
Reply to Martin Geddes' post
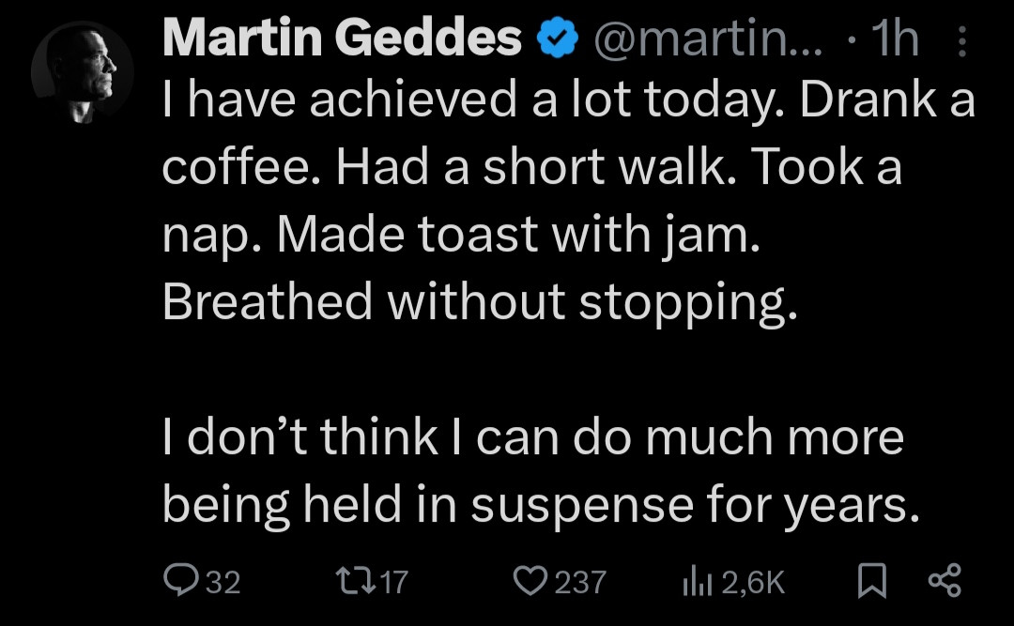click(179, 582)
